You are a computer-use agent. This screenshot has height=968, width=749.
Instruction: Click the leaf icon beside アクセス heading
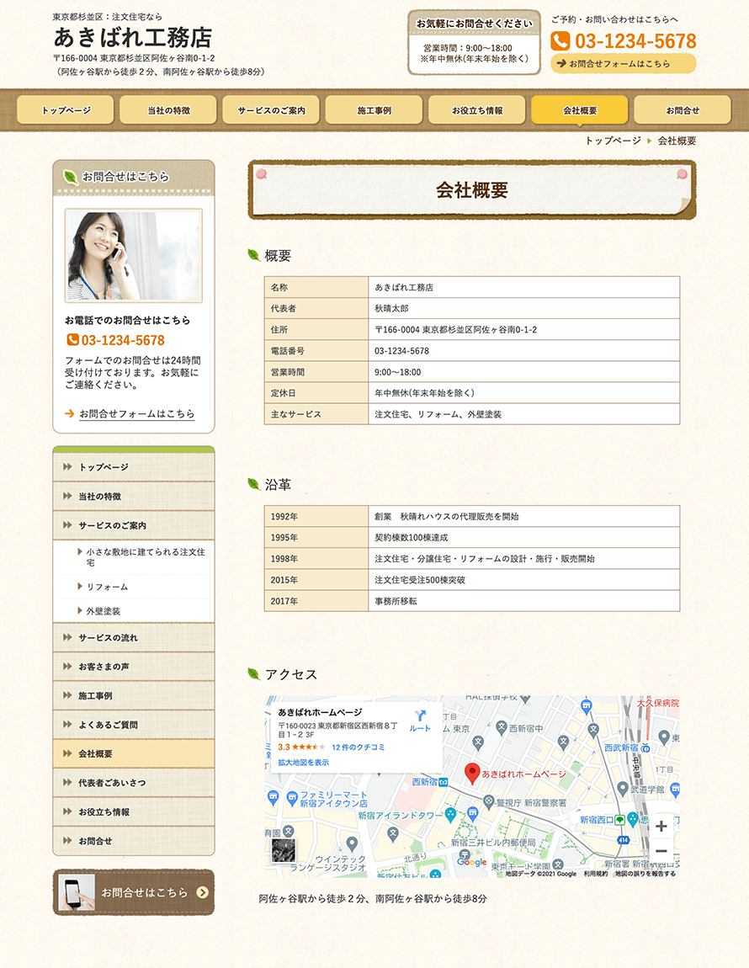tap(254, 673)
